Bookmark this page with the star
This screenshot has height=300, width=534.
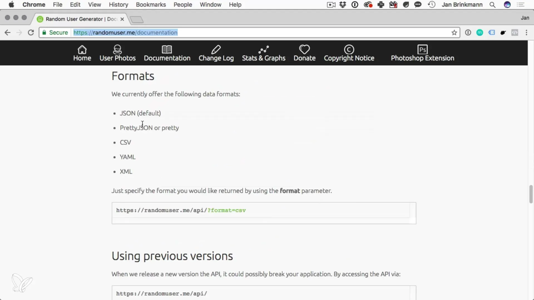[x=454, y=32]
